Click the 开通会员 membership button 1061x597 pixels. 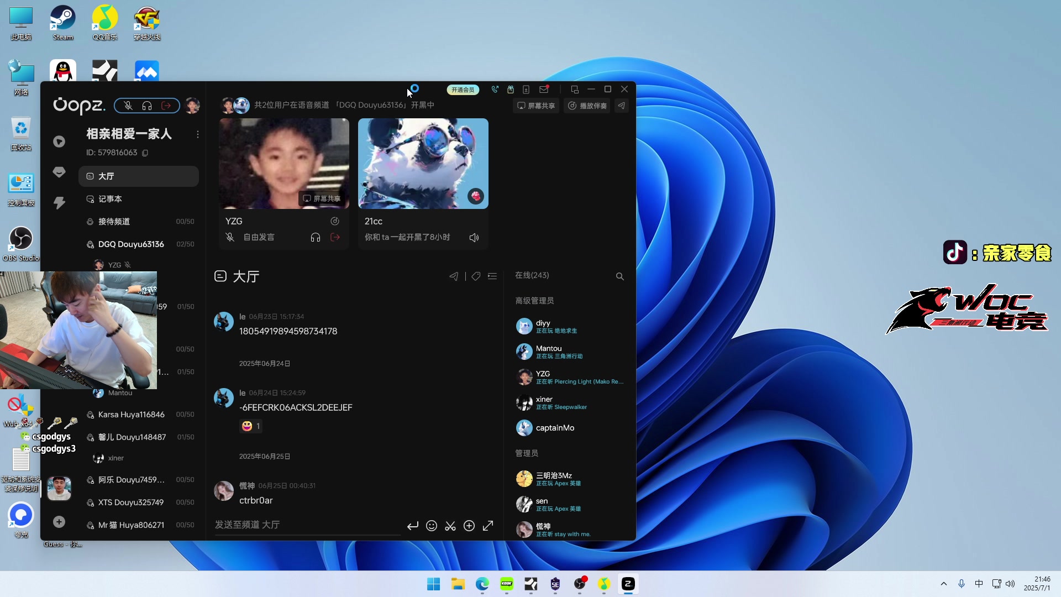(463, 90)
